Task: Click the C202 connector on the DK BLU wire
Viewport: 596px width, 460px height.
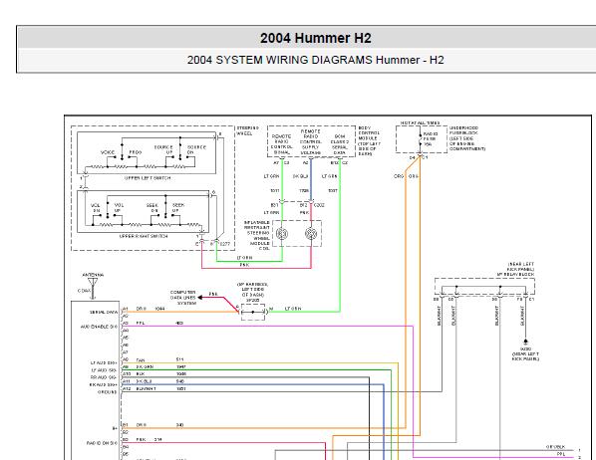Action: point(311,202)
